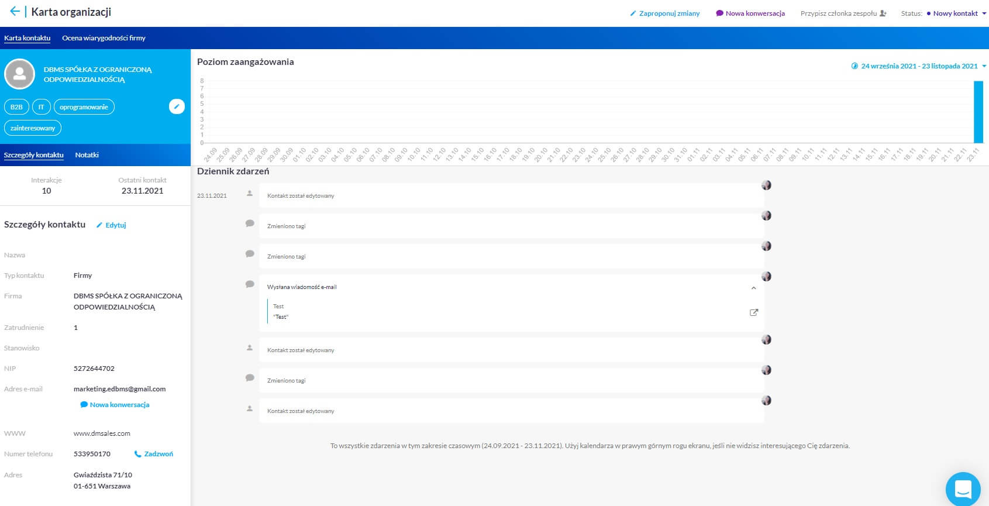This screenshot has width=989, height=506.
Task: Click the e-mail marketing.edbms@gmail.com
Action: point(119,389)
